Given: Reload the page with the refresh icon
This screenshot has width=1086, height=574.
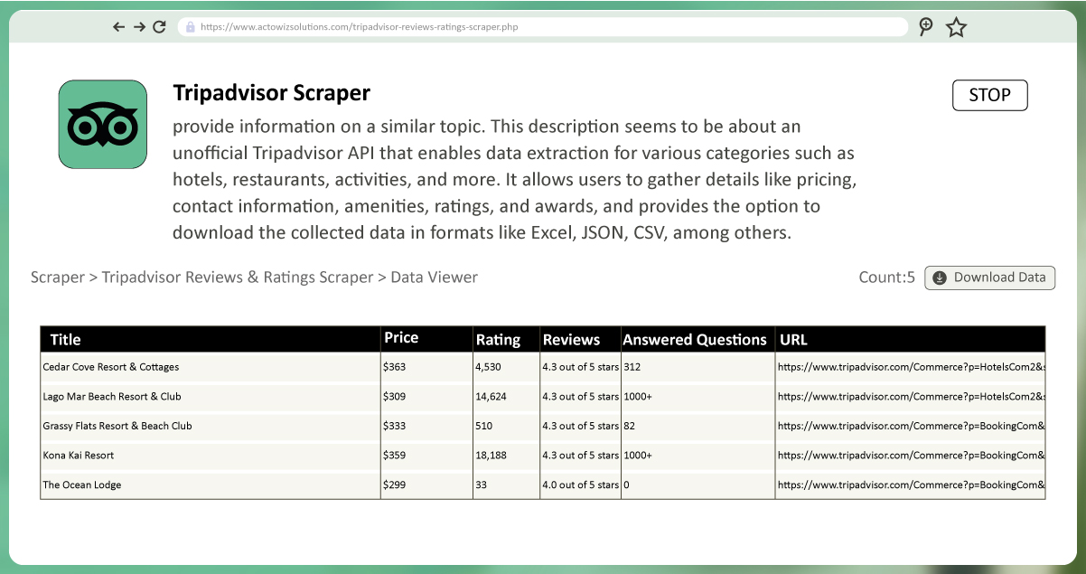Looking at the screenshot, I should pyautogui.click(x=159, y=27).
